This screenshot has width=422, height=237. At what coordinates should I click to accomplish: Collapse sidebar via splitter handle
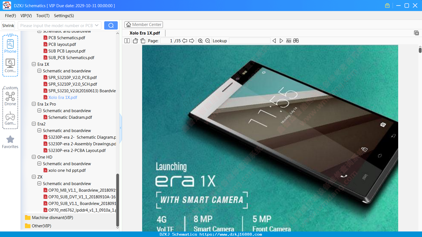tap(121, 128)
